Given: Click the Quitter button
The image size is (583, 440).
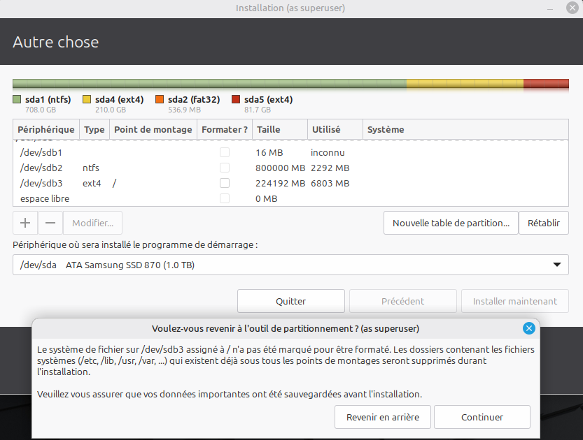Looking at the screenshot, I should 290,301.
